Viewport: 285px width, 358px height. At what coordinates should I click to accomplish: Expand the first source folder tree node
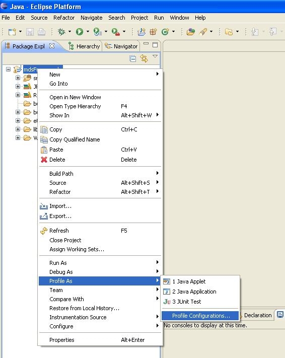point(18,78)
